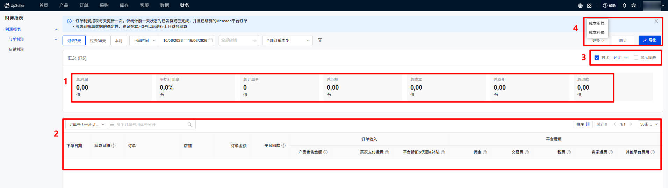Open the 客服 top menu
The width and height of the screenshot is (668, 188).
[x=144, y=6]
